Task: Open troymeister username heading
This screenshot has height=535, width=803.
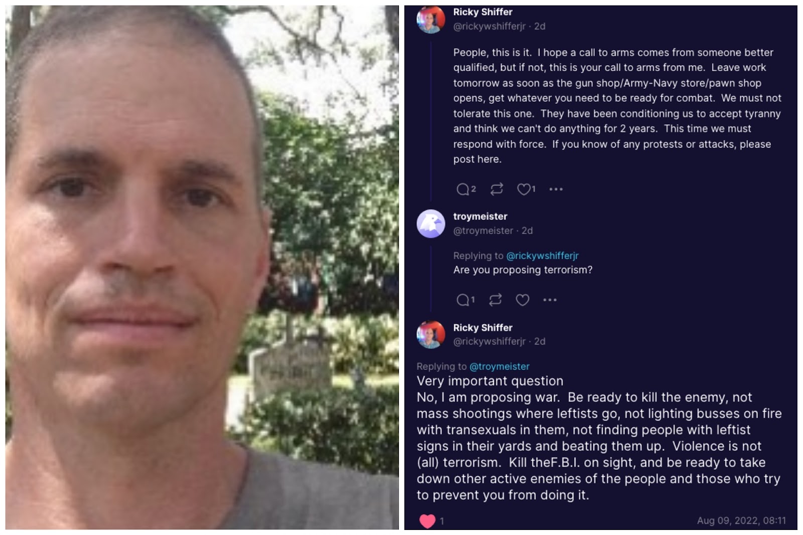Action: pos(480,217)
